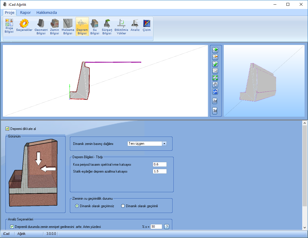Screen dimensions: 308x238
Task: Click the scroll up arrow of lower panel
Action: [x=305, y=123]
